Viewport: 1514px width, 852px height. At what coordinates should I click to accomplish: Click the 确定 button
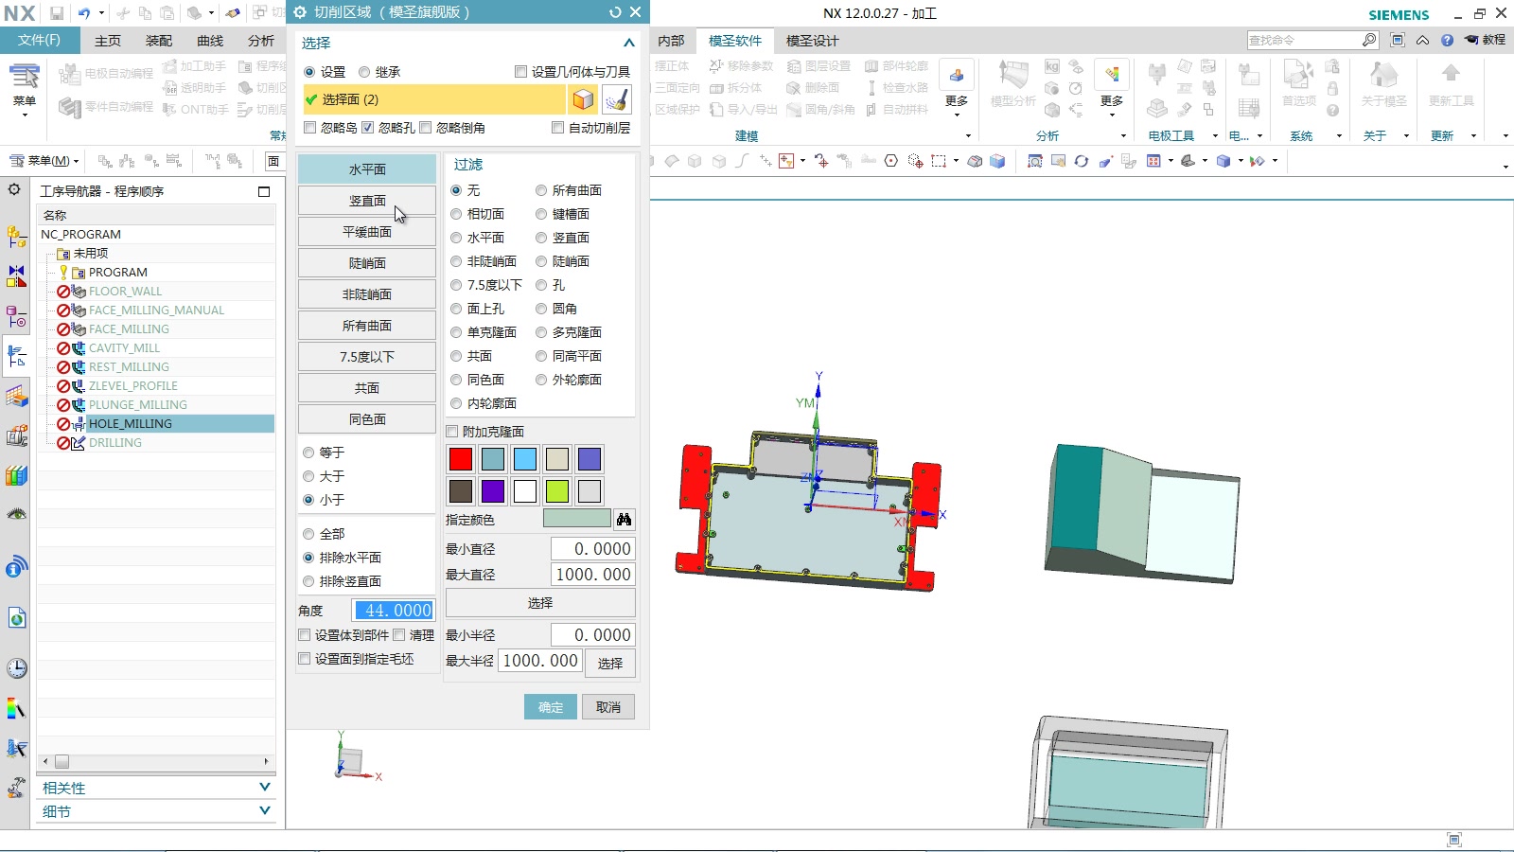click(551, 707)
